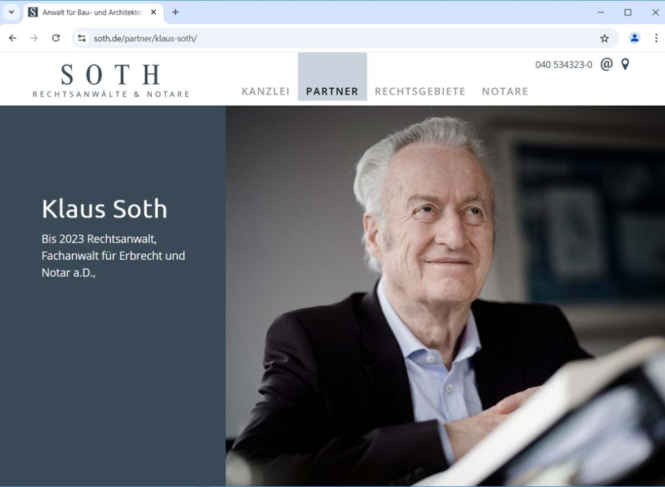Go back with the back arrow
This screenshot has height=487, width=665.
pyautogui.click(x=13, y=38)
